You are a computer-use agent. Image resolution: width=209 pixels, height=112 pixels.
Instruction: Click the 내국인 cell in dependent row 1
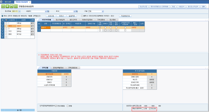tap(67, 28)
